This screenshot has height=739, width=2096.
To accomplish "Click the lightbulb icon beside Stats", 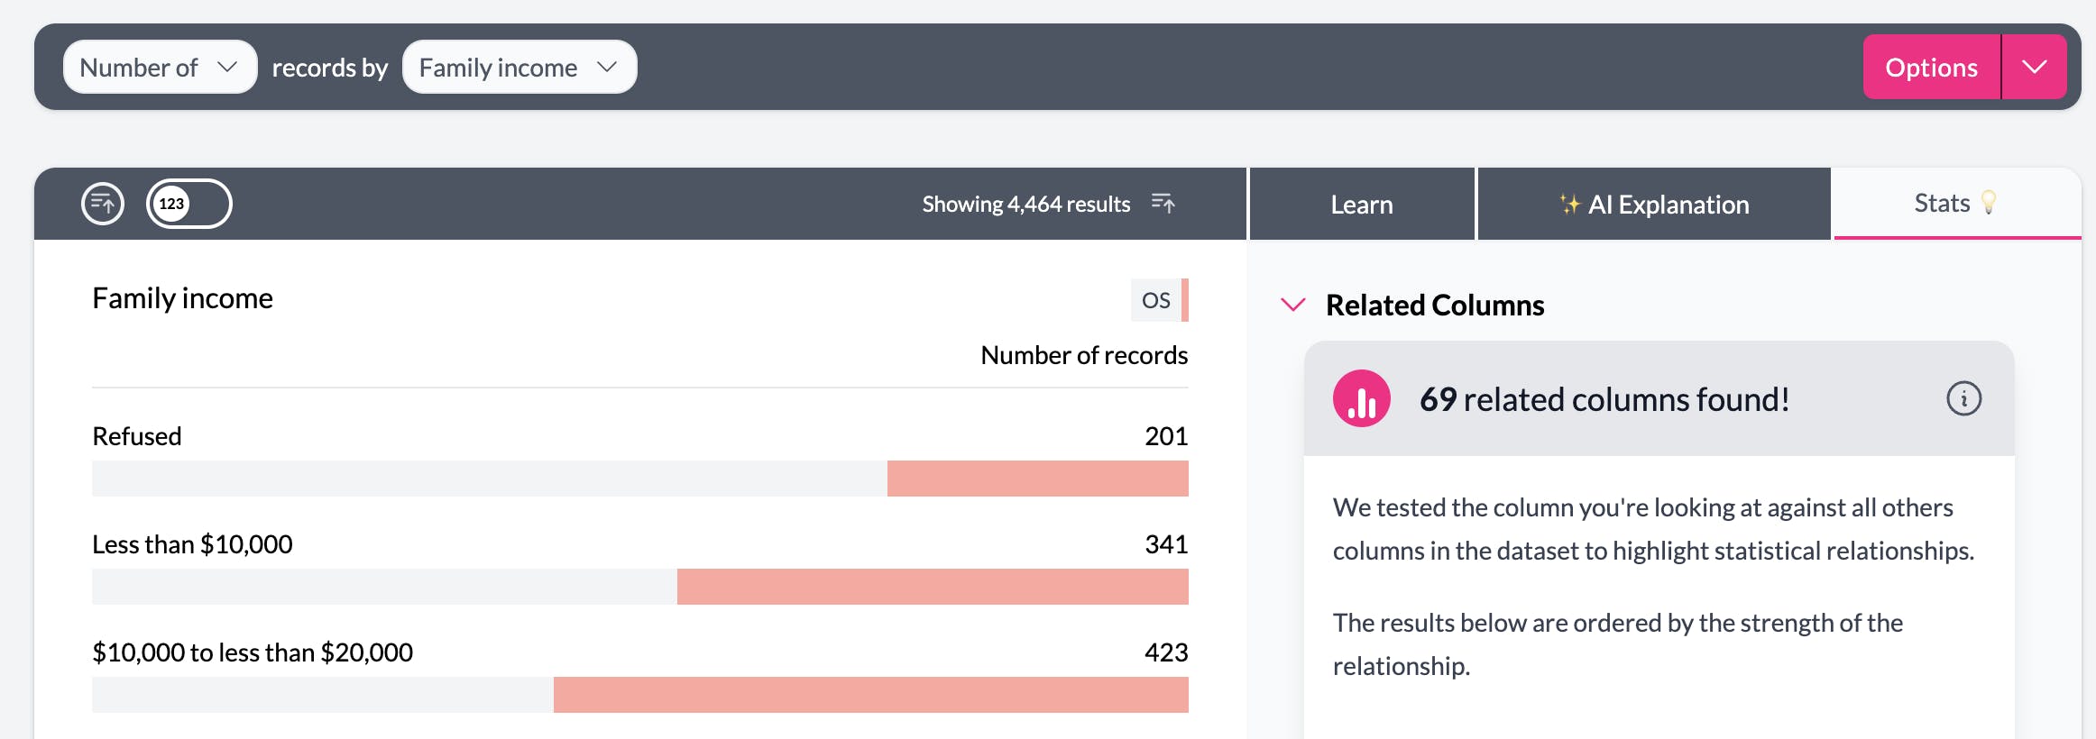I will pos(1989,203).
